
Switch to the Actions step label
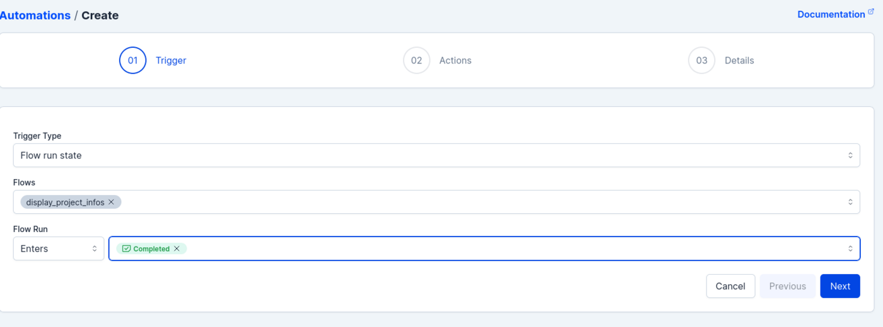click(455, 60)
